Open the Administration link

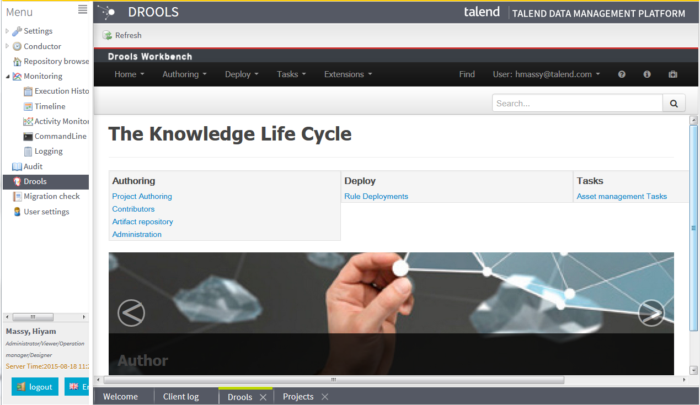click(137, 234)
